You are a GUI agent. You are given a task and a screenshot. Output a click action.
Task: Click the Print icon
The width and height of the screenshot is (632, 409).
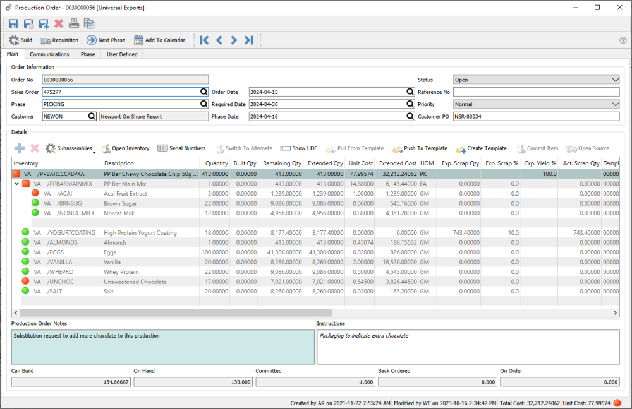74,24
